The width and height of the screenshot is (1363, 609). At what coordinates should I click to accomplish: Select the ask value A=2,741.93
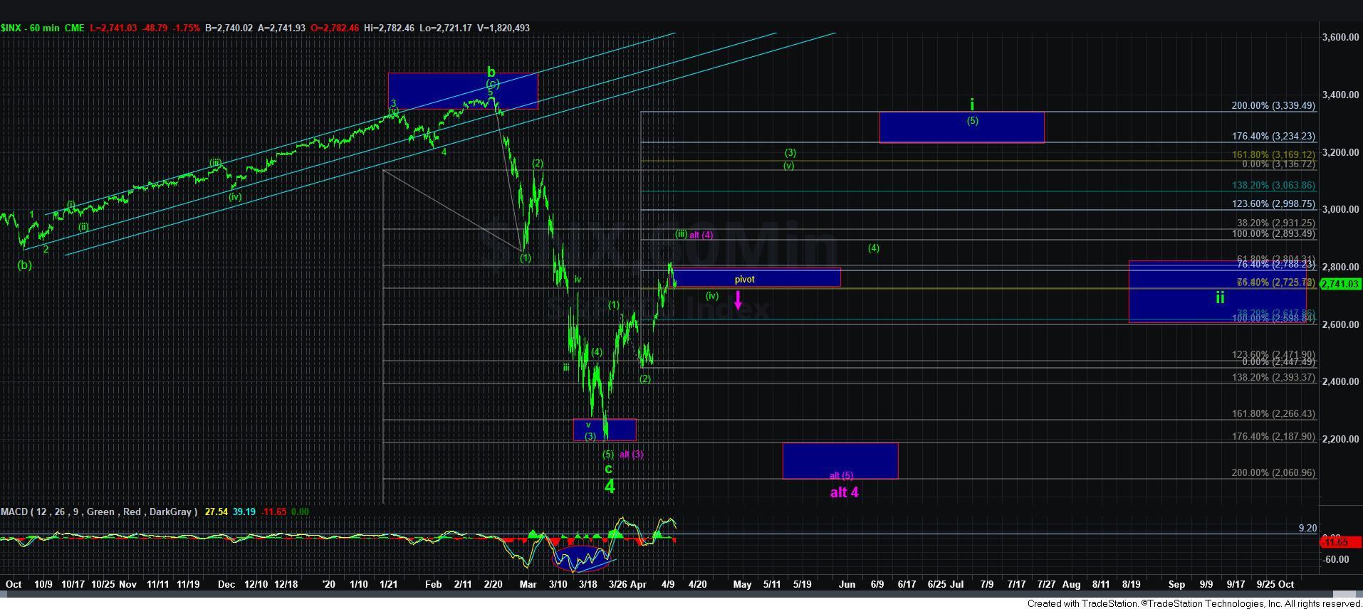point(281,28)
